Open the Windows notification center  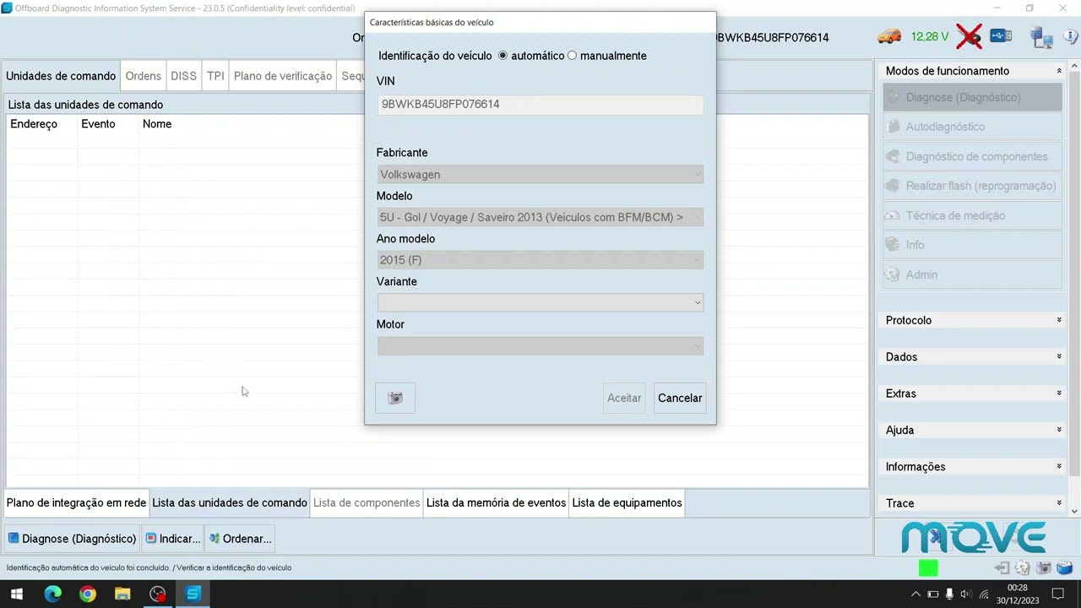click(1057, 594)
